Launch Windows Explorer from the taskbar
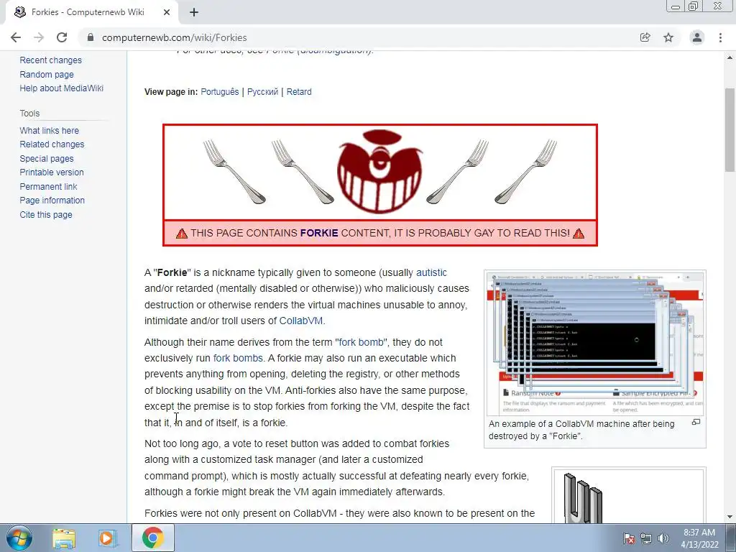This screenshot has height=552, width=736. tap(63, 538)
